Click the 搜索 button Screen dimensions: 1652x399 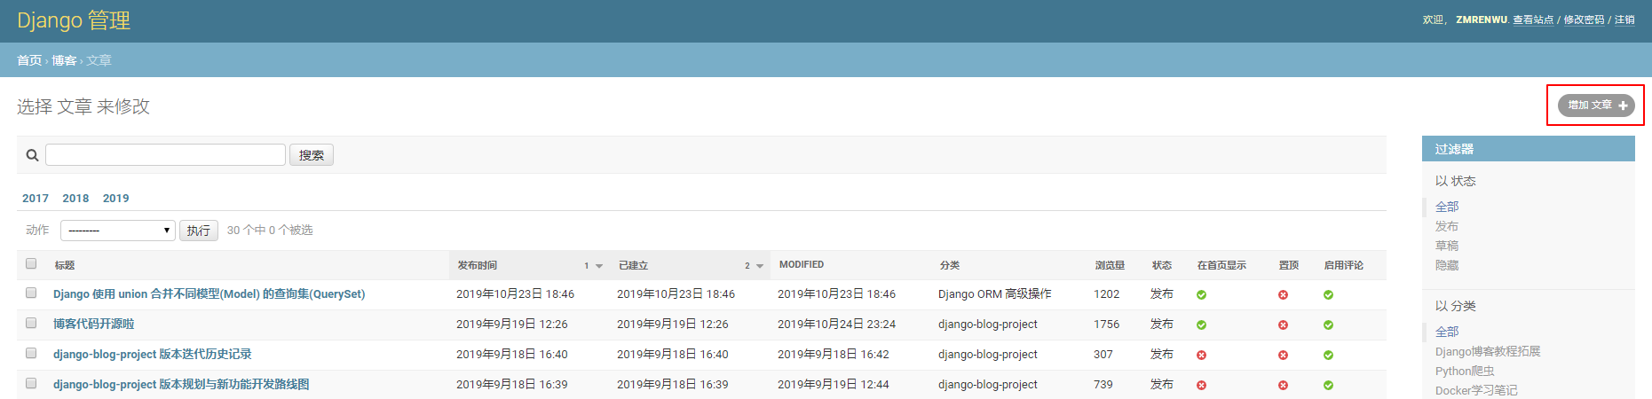pos(312,155)
